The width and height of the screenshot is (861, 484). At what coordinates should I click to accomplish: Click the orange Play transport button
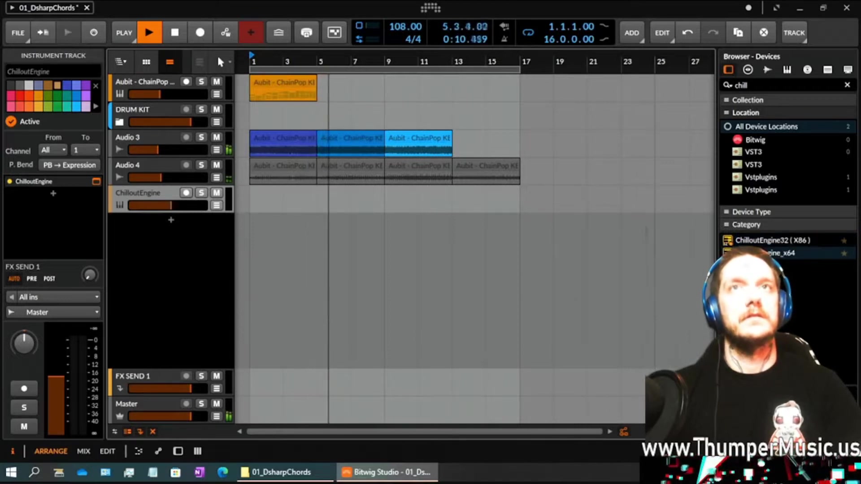tap(149, 32)
